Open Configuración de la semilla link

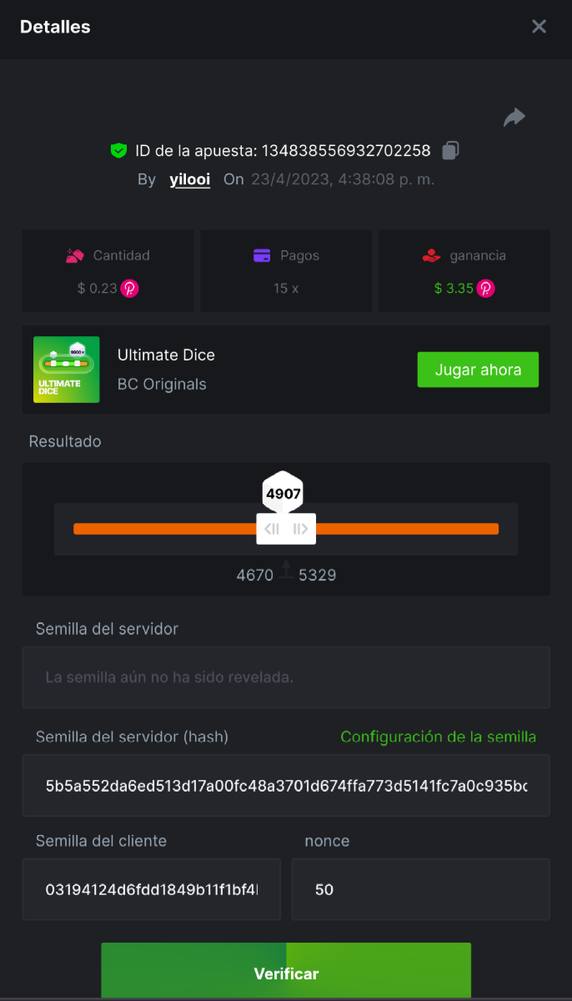pyautogui.click(x=438, y=737)
